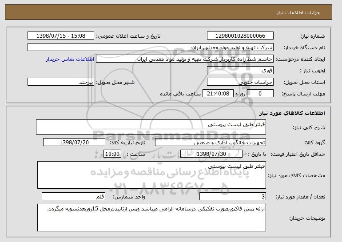
Task: Click the تعداد / مقدار مورد نیاز label
Action: pyautogui.click(x=300, y=197)
